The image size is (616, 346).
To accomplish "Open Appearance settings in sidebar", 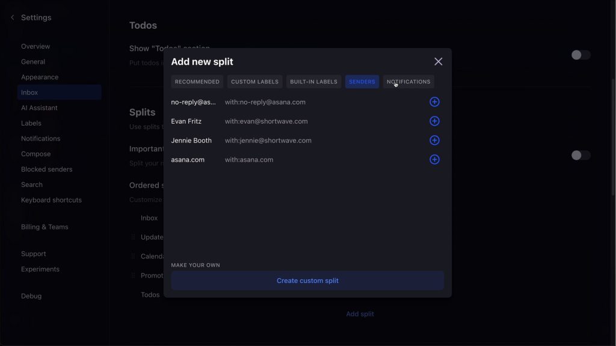I will pos(40,77).
